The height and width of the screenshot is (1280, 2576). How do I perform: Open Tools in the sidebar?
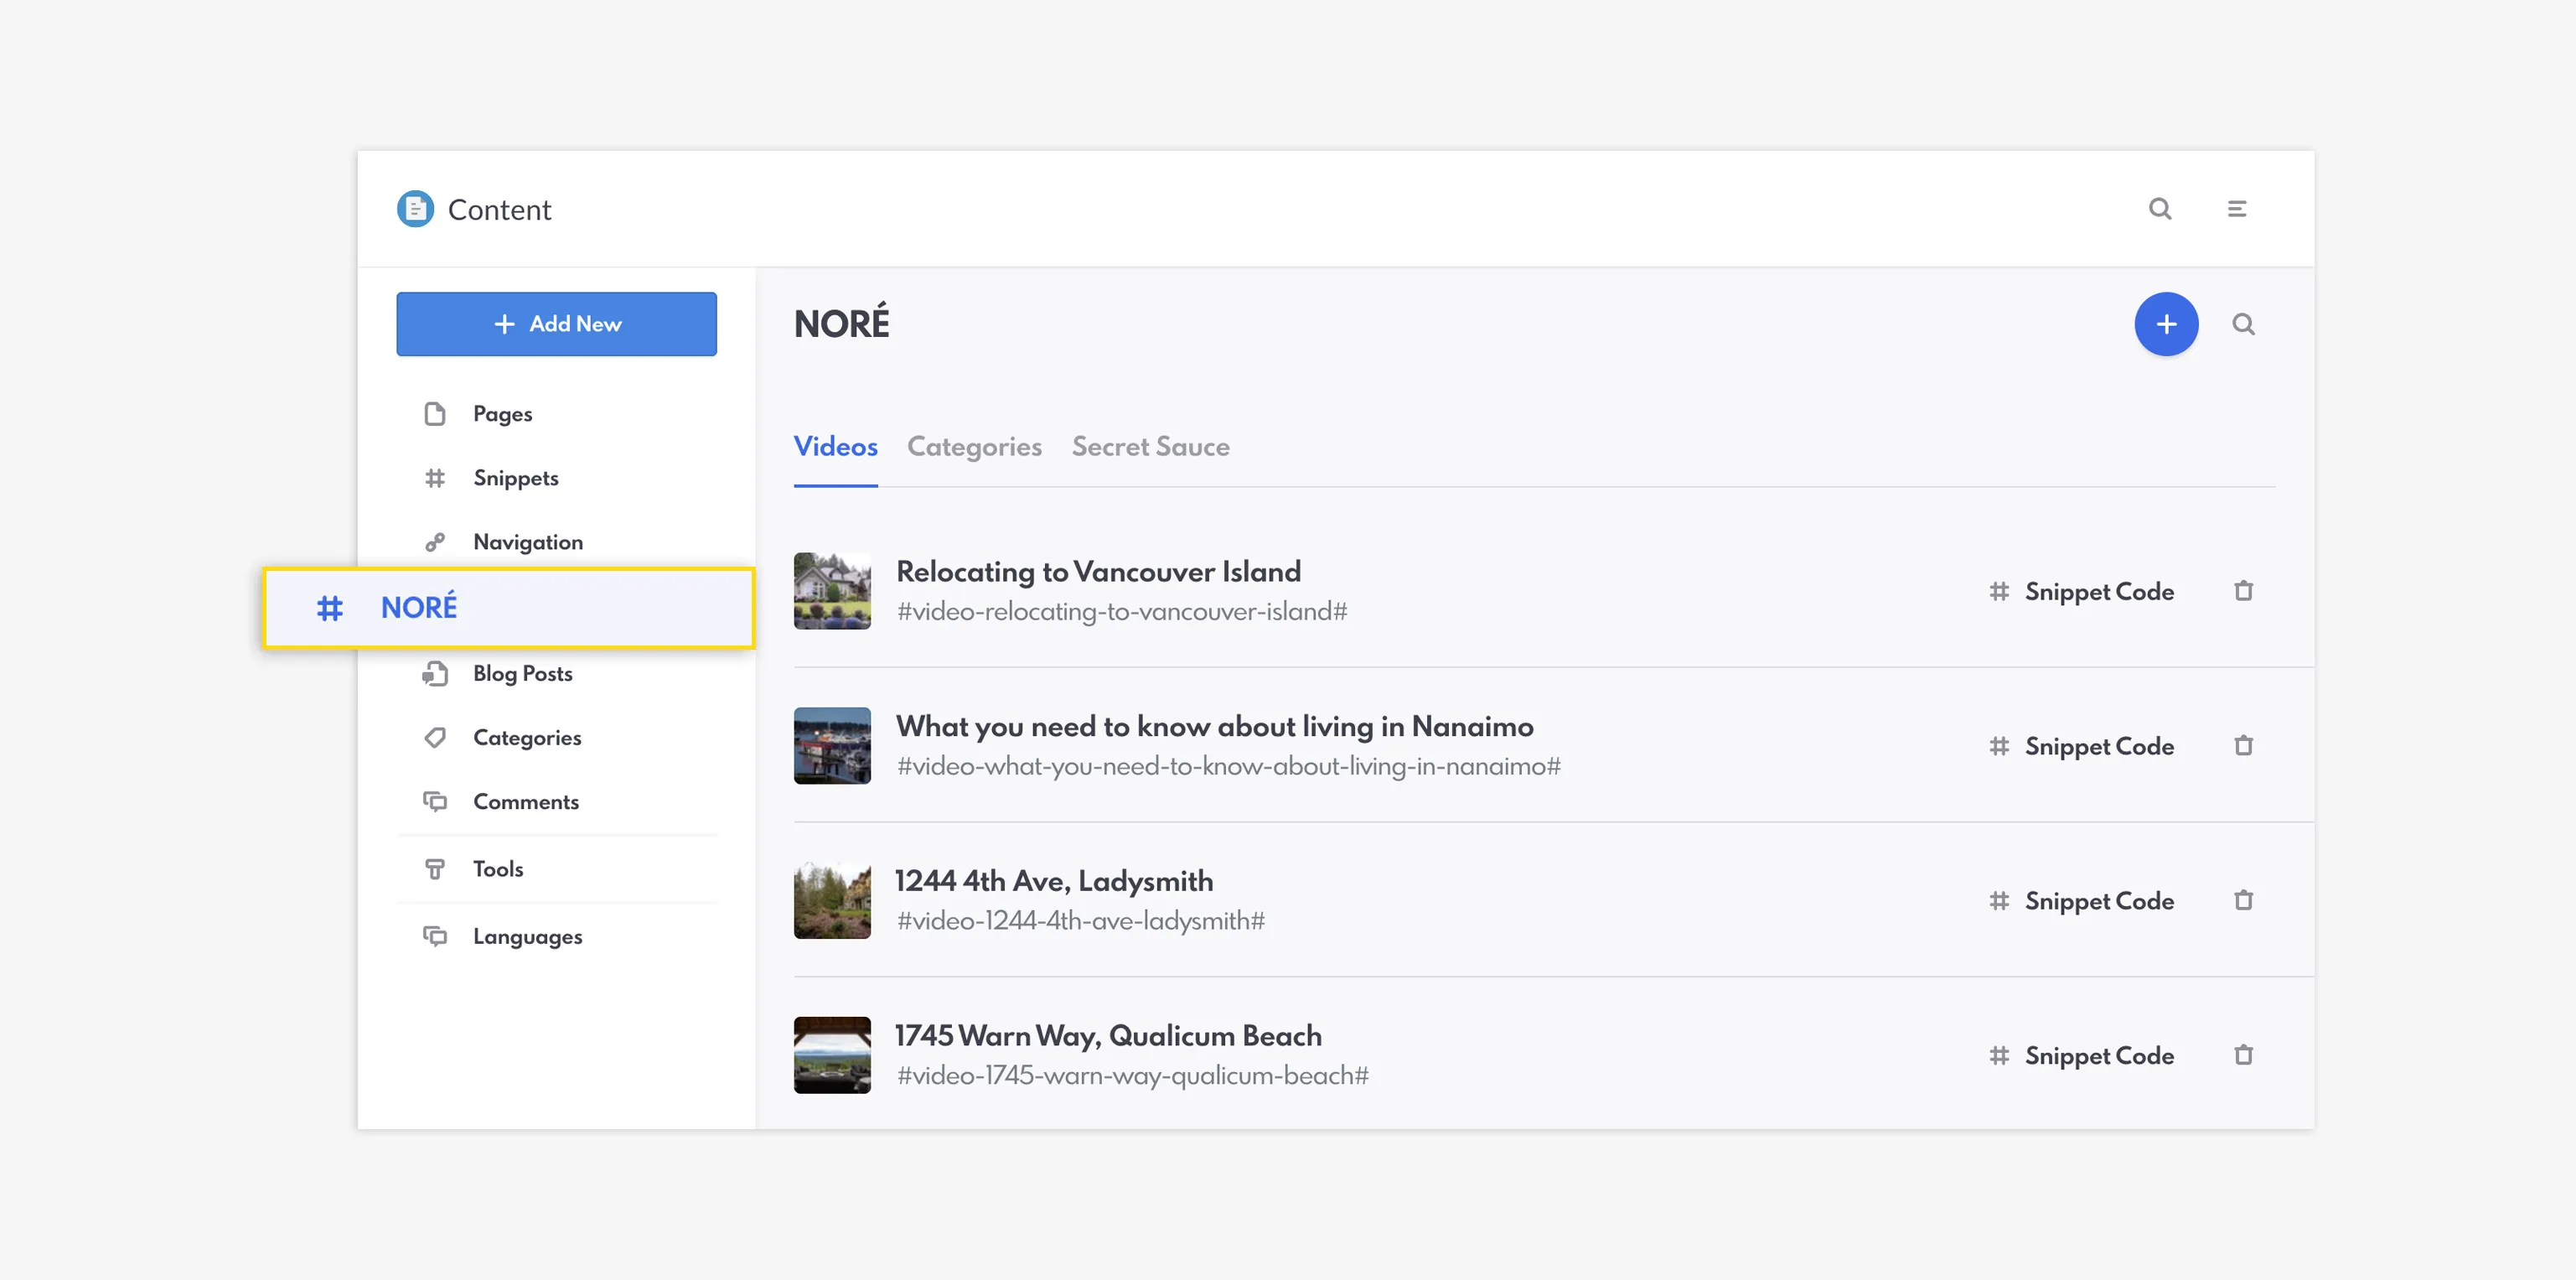pyautogui.click(x=498, y=869)
